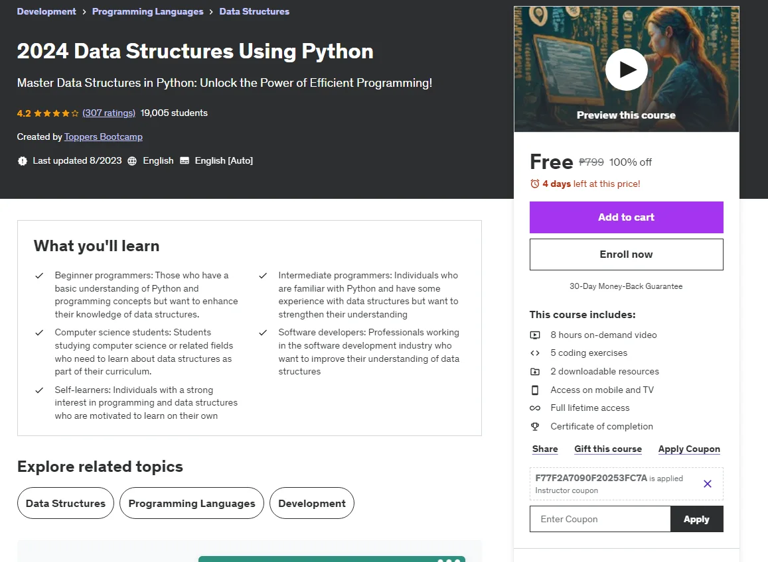
Task: Click the last updated badge icon
Action: [22, 161]
